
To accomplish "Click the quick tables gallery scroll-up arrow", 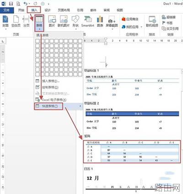I will 182,72.
